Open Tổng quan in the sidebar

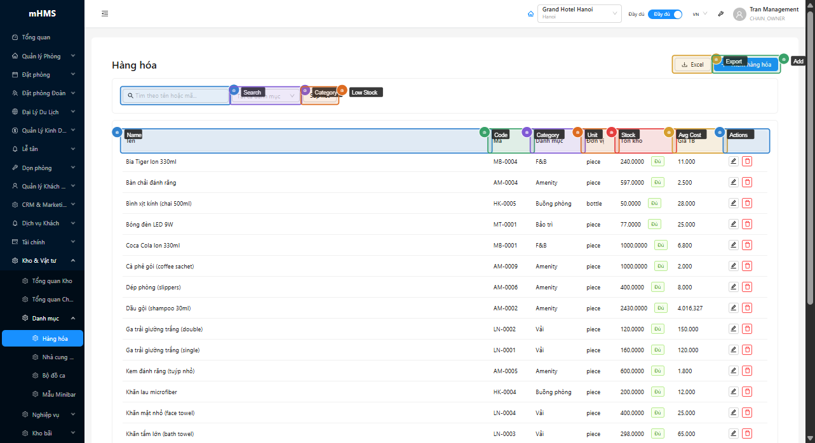point(36,37)
